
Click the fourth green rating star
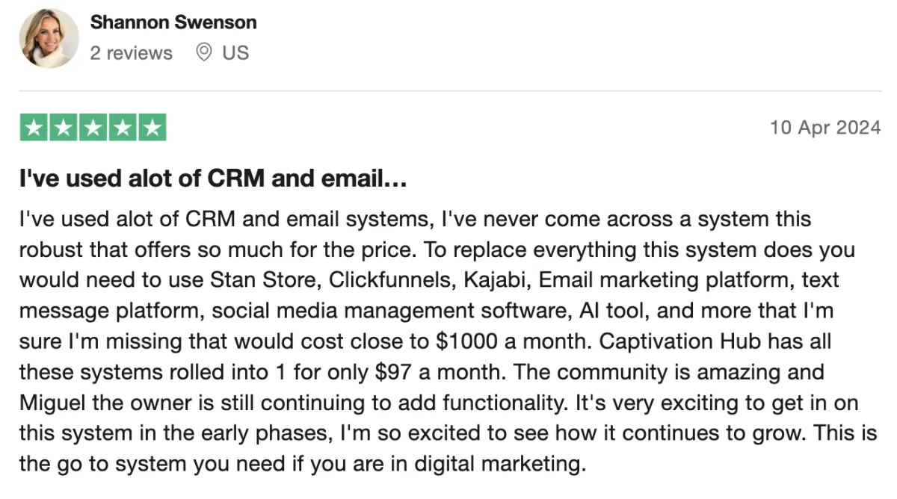coord(122,128)
